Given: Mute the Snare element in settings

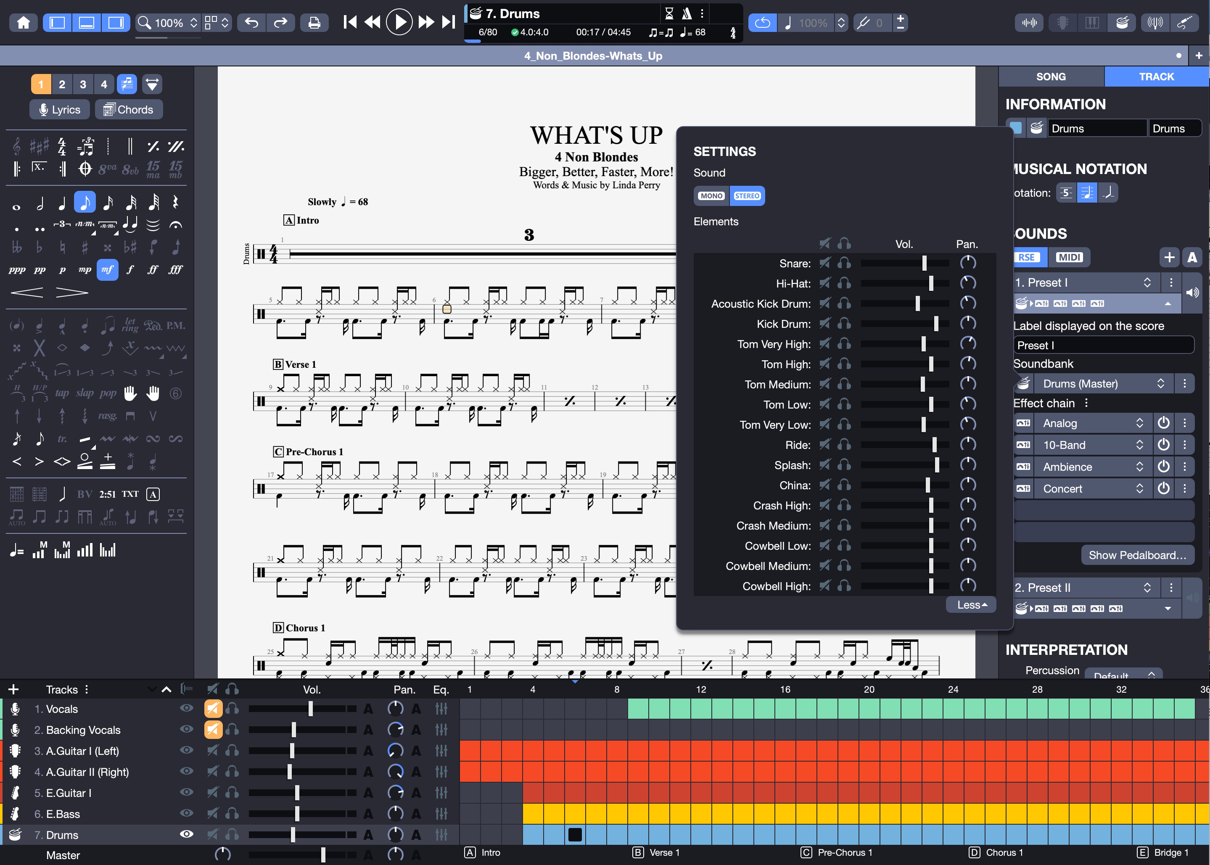Looking at the screenshot, I should coord(825,263).
